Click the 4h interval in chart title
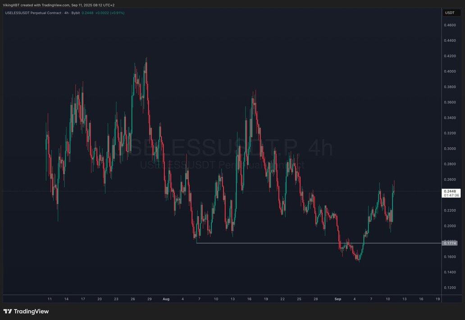The height and width of the screenshot is (320, 465). tap(66, 13)
